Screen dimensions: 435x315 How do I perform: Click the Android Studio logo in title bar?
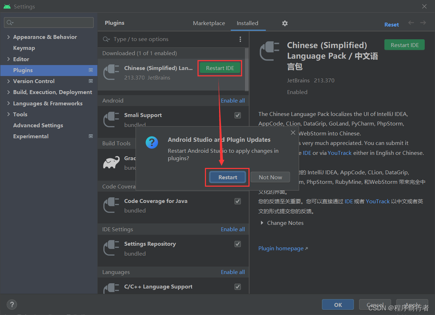tap(7, 6)
